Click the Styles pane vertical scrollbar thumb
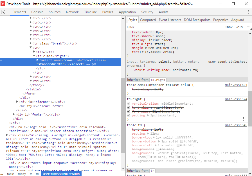The image size is (252, 176). tap(250, 109)
